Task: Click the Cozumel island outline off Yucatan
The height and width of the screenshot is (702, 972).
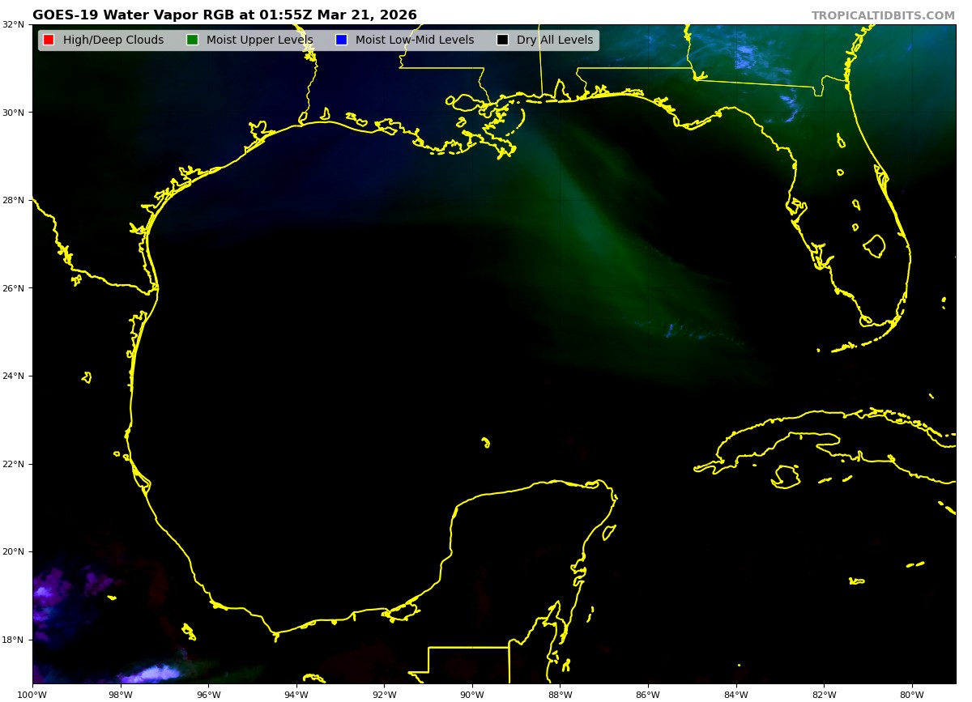Action: tap(609, 532)
